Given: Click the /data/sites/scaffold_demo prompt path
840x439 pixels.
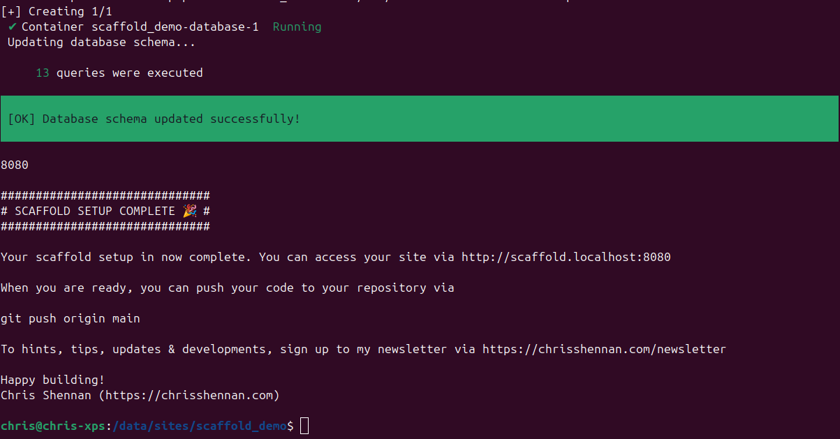Looking at the screenshot, I should coord(199,426).
